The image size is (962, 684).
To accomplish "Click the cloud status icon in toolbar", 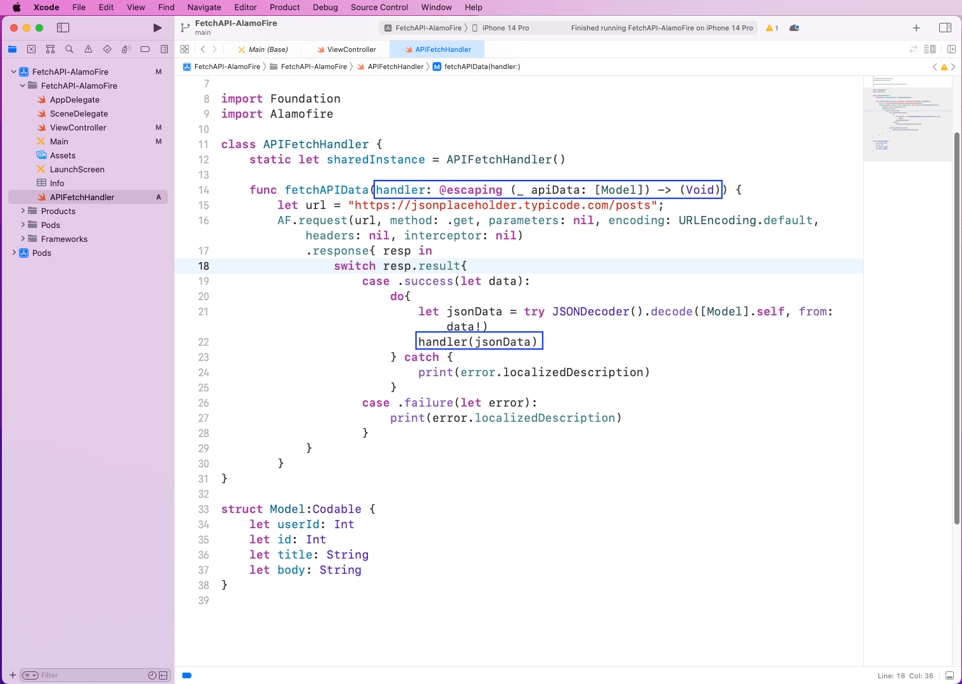I will pyautogui.click(x=794, y=28).
